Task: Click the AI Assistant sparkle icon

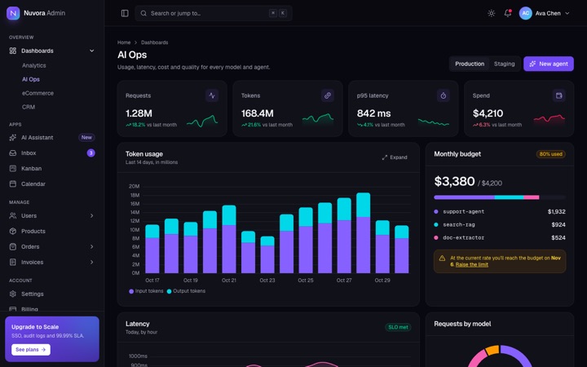Action: click(13, 138)
